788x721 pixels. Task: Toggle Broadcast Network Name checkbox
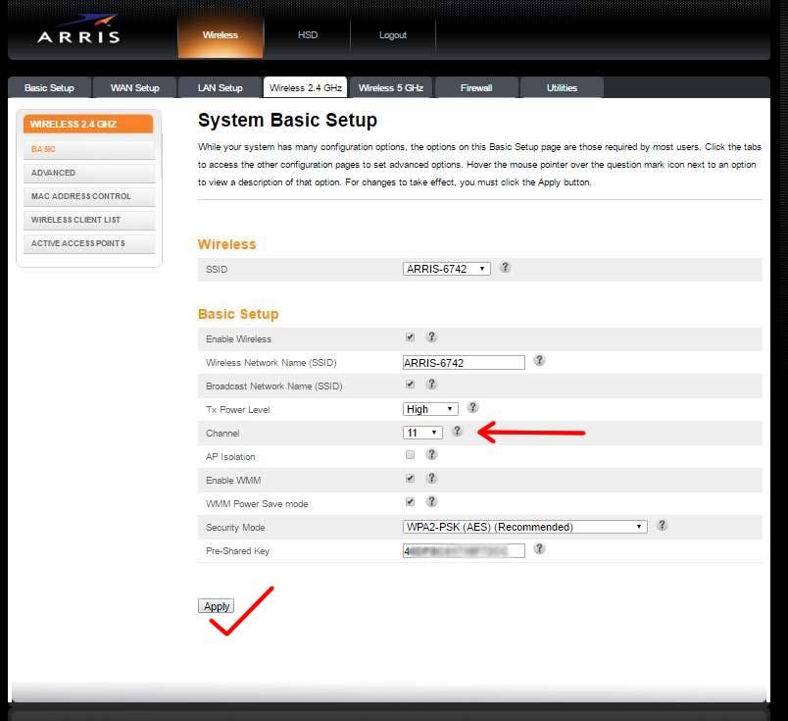[x=410, y=385]
